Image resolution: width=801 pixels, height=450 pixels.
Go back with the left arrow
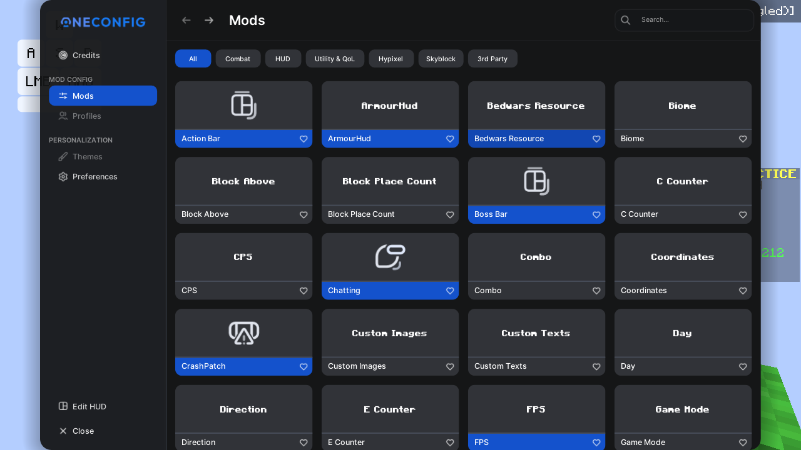(186, 20)
